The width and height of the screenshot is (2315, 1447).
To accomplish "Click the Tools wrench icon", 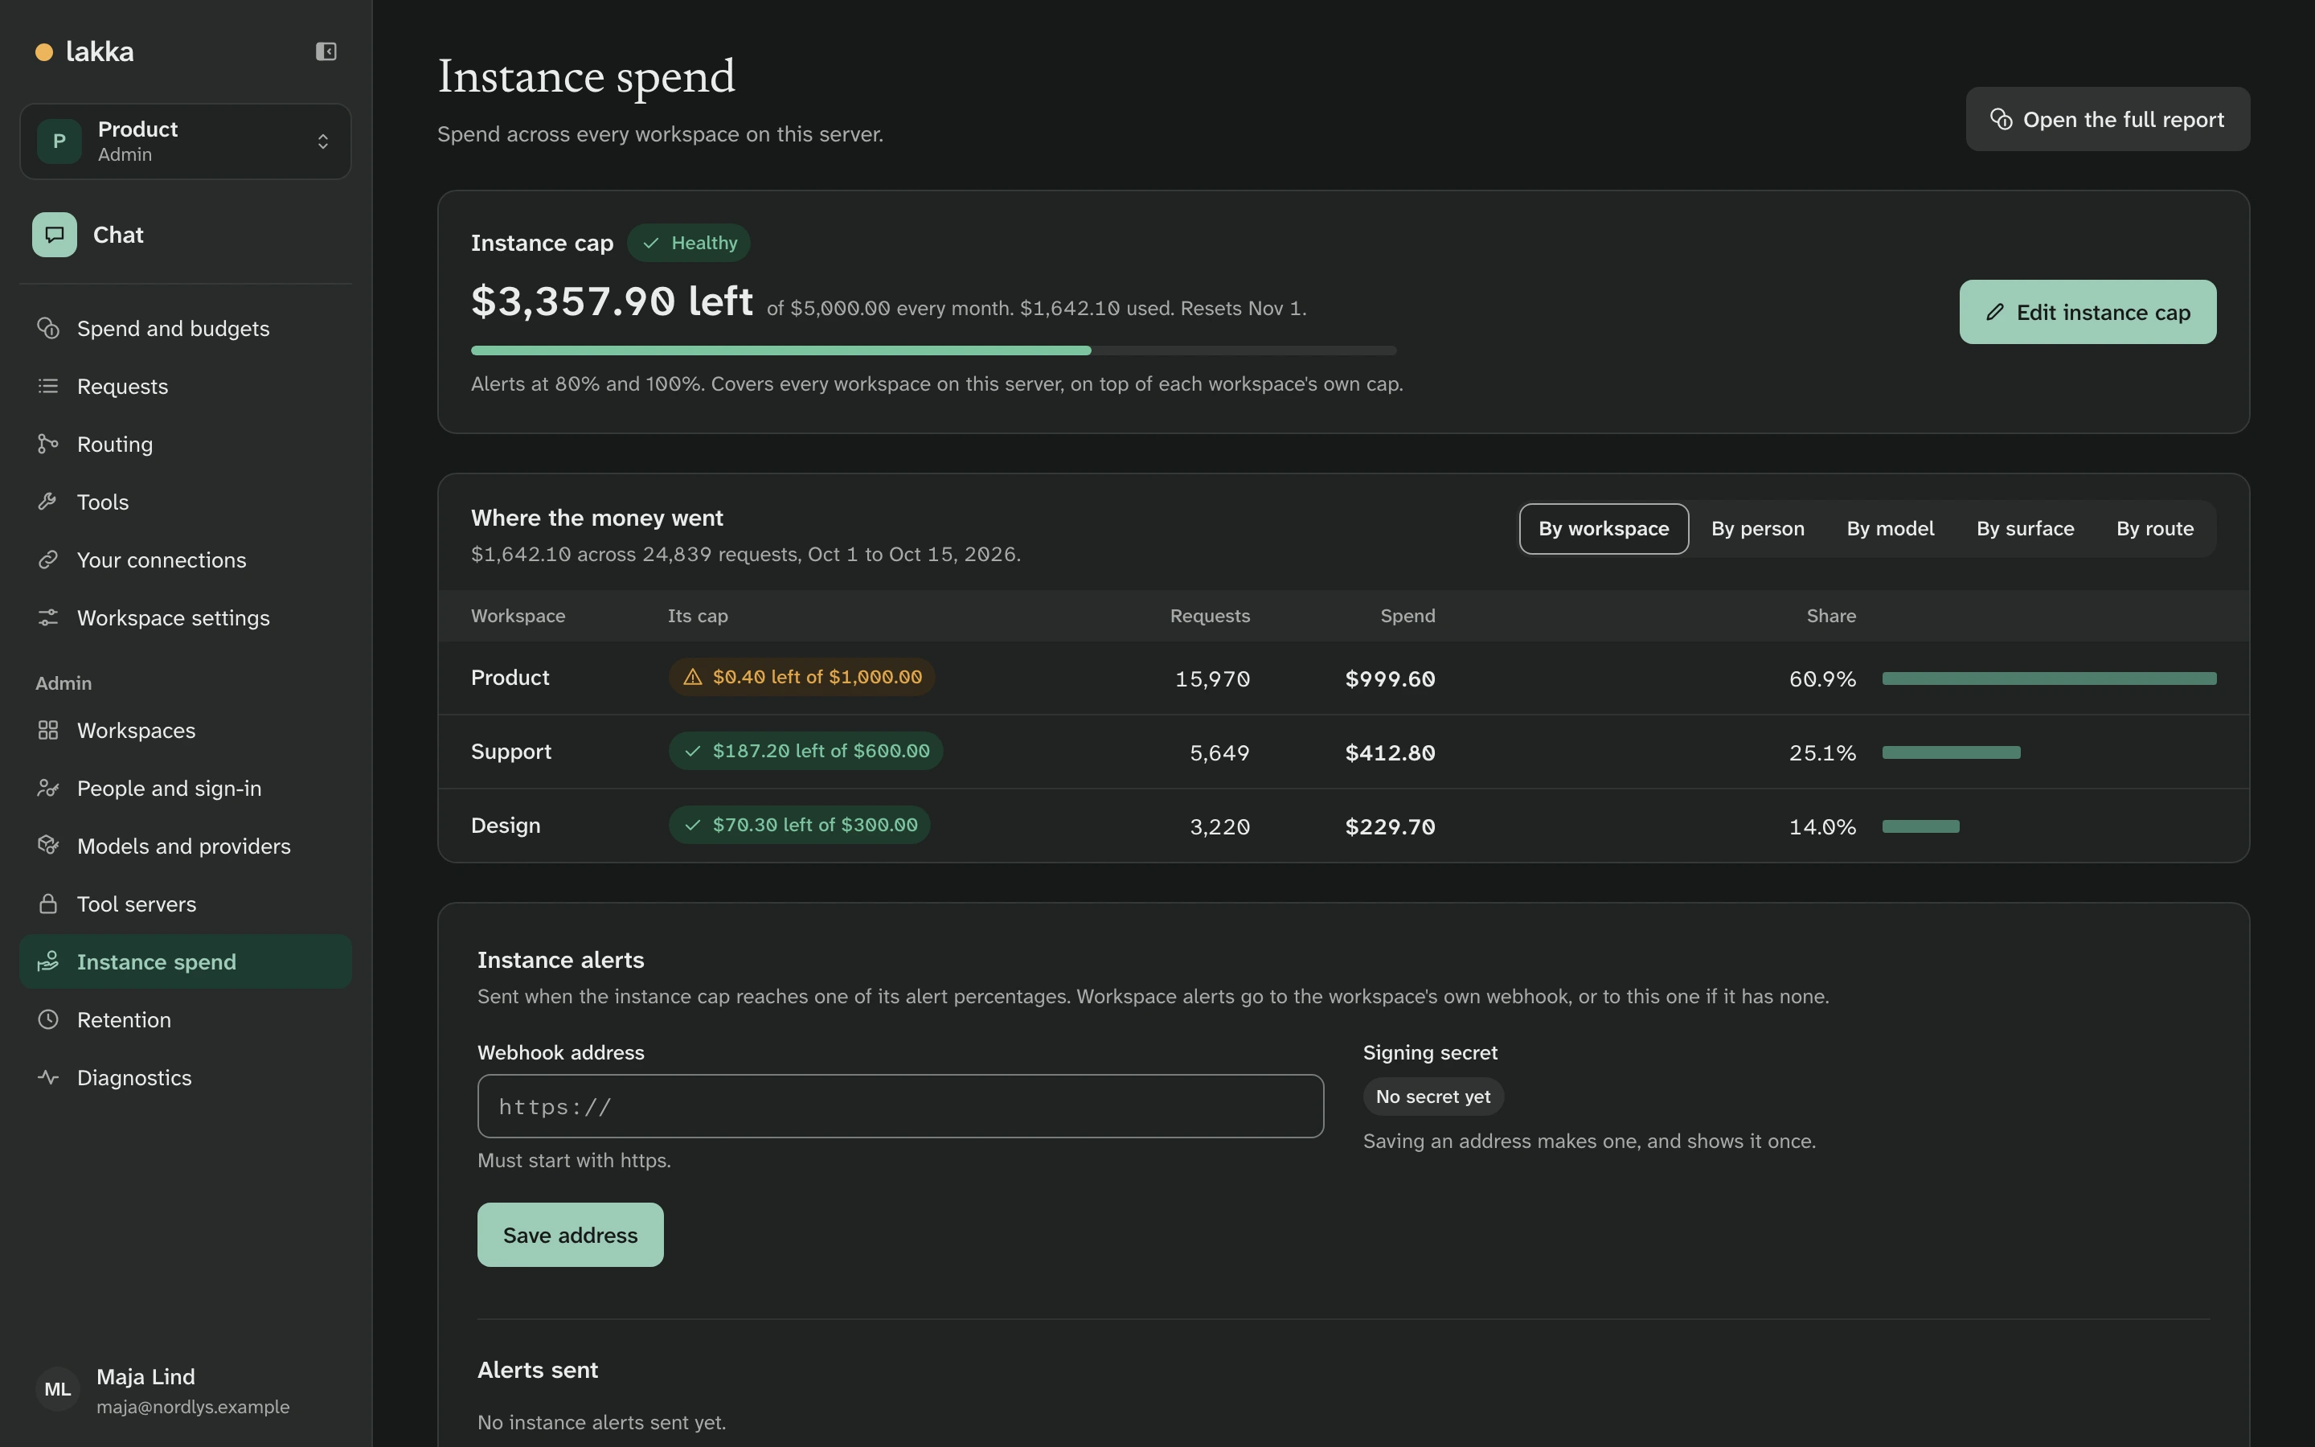I will click(48, 502).
